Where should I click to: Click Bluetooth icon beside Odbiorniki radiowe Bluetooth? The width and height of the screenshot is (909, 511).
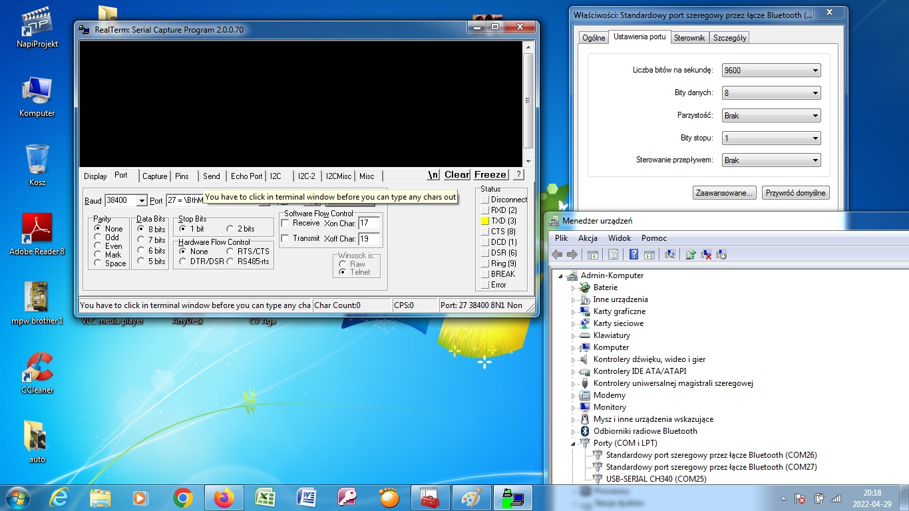(584, 431)
